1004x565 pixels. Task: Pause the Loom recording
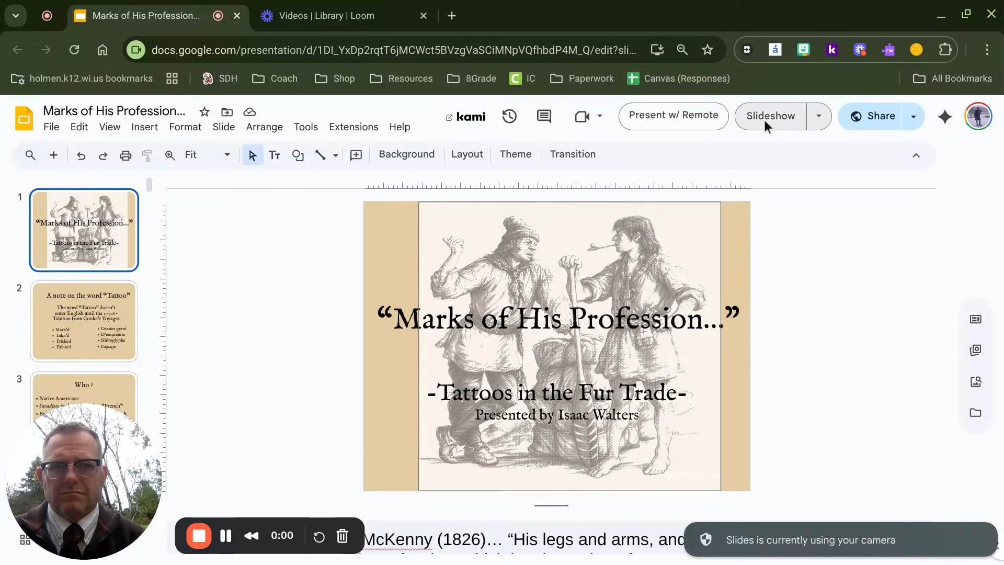coord(225,536)
